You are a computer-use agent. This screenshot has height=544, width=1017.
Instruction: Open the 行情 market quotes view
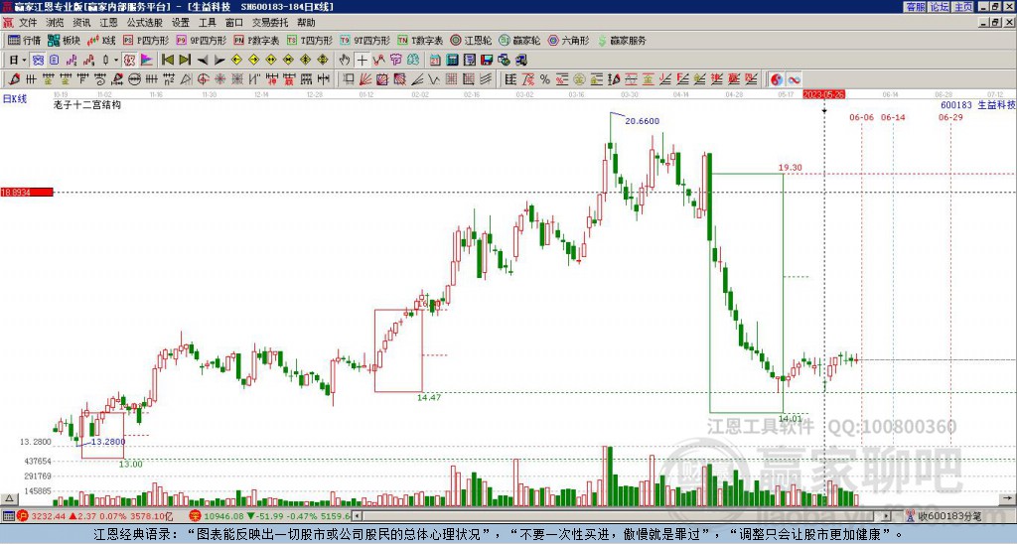tap(24, 40)
